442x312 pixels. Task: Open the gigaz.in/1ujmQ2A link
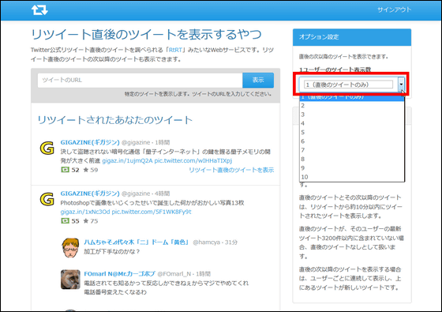click(127, 161)
